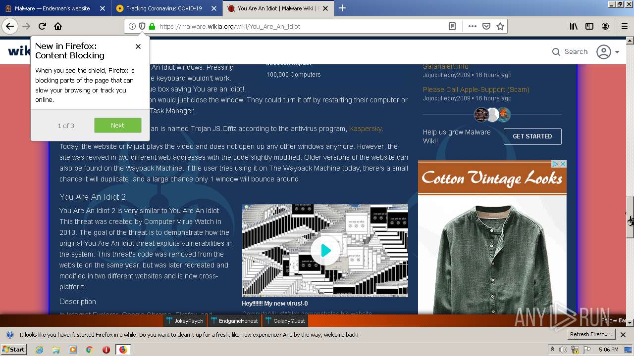Click Next in the Content Blocking tour

pos(118,126)
